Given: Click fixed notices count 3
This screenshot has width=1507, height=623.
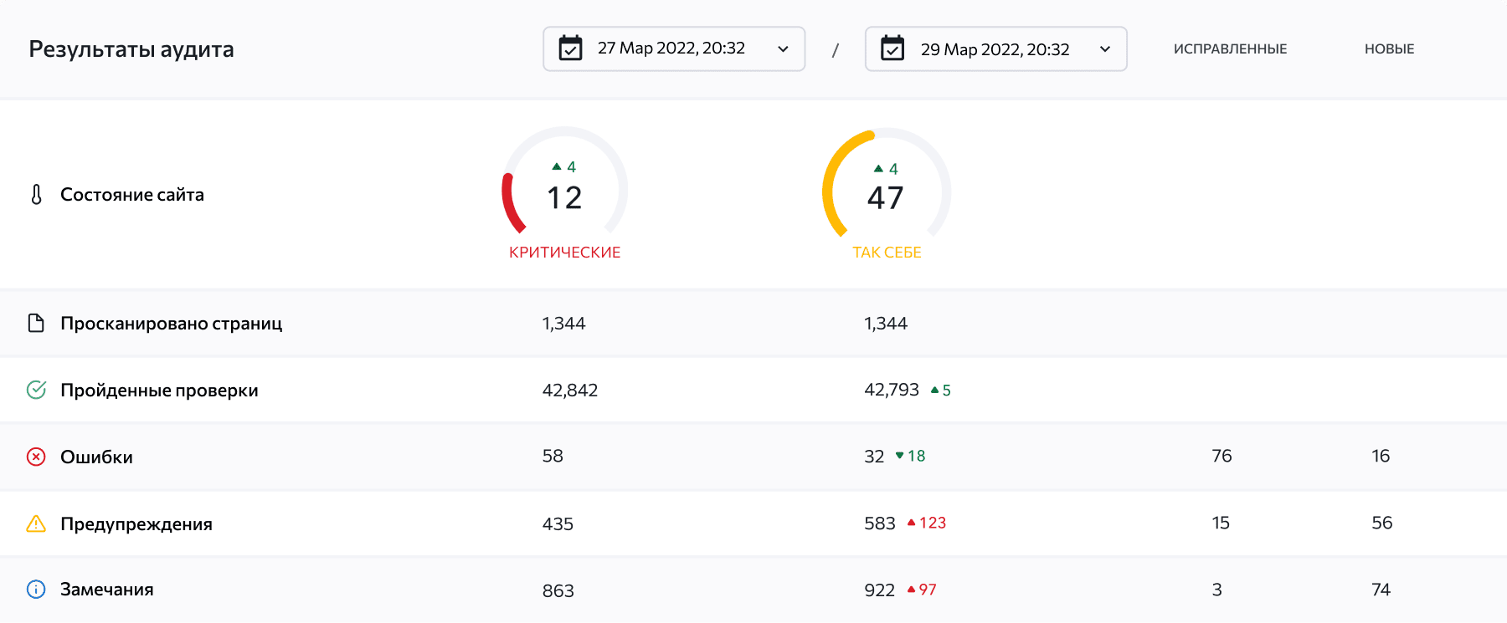Looking at the screenshot, I should tap(1216, 590).
